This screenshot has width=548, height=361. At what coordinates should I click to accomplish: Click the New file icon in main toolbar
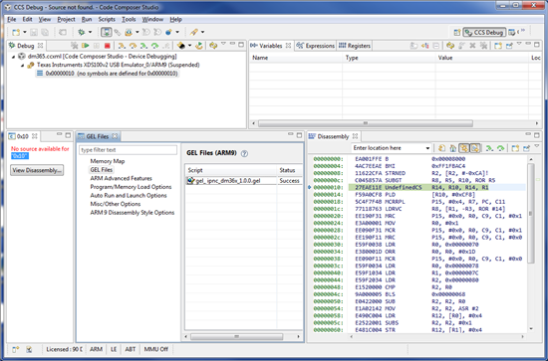[x=16, y=32]
